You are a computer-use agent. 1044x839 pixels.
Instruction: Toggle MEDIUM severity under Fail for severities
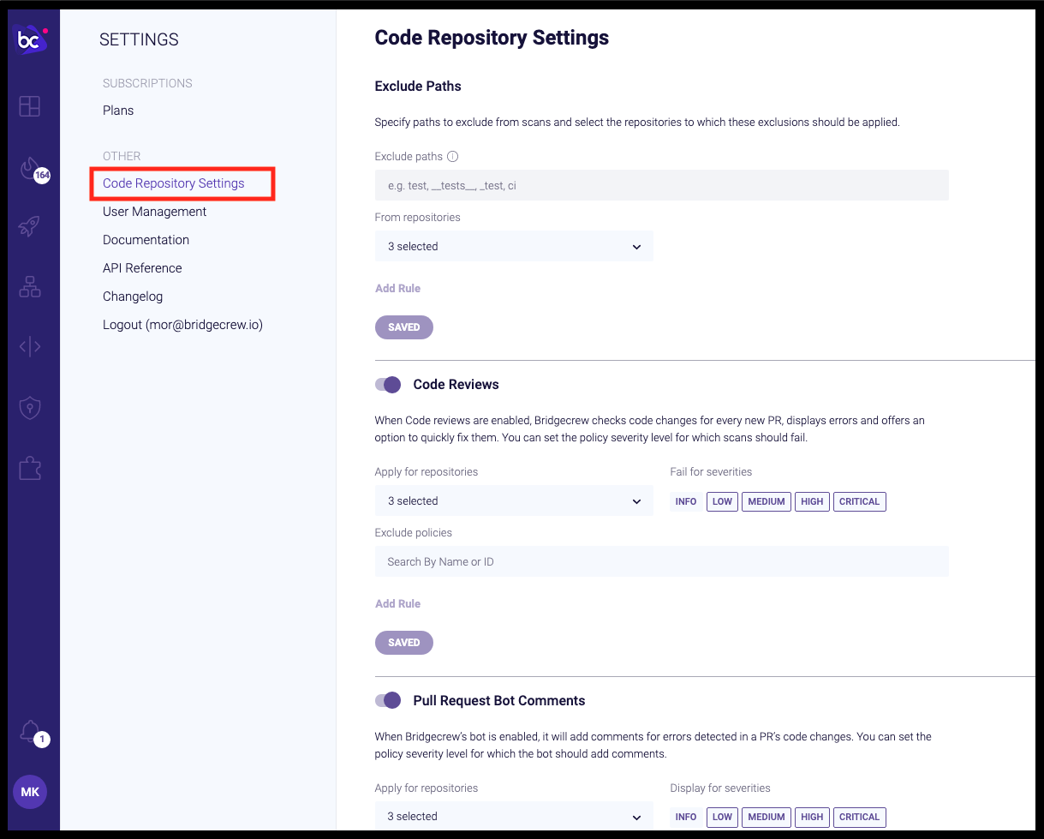point(767,501)
